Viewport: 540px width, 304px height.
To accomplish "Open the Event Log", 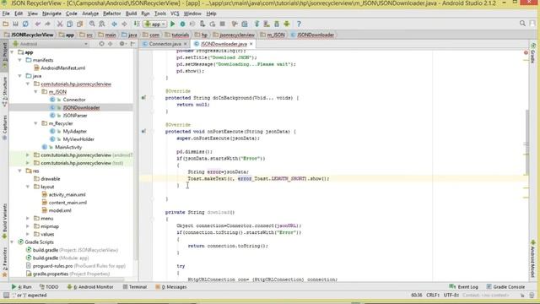I will (463, 287).
